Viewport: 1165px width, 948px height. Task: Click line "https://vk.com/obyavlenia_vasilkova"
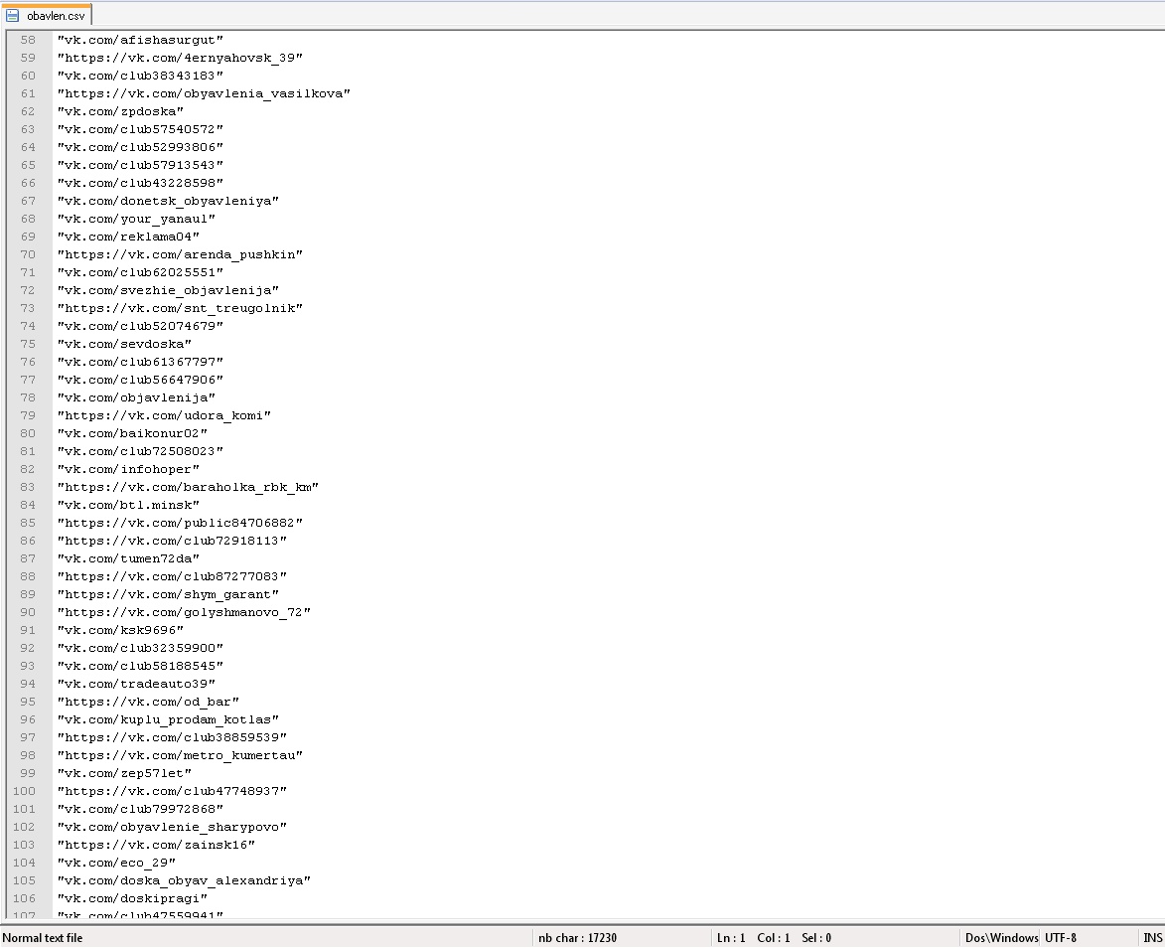(204, 93)
